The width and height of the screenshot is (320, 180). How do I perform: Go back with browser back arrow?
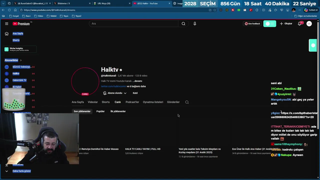pos(3,10)
